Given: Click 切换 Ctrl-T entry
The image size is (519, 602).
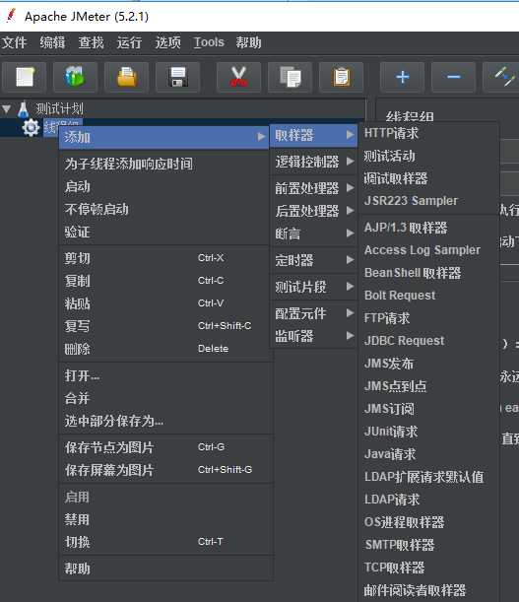Looking at the screenshot, I should click(x=164, y=542).
